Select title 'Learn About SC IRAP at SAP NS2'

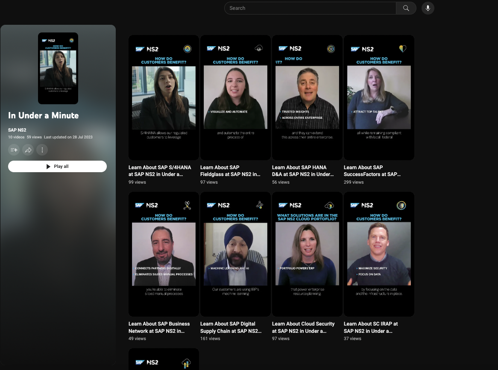coord(371,327)
